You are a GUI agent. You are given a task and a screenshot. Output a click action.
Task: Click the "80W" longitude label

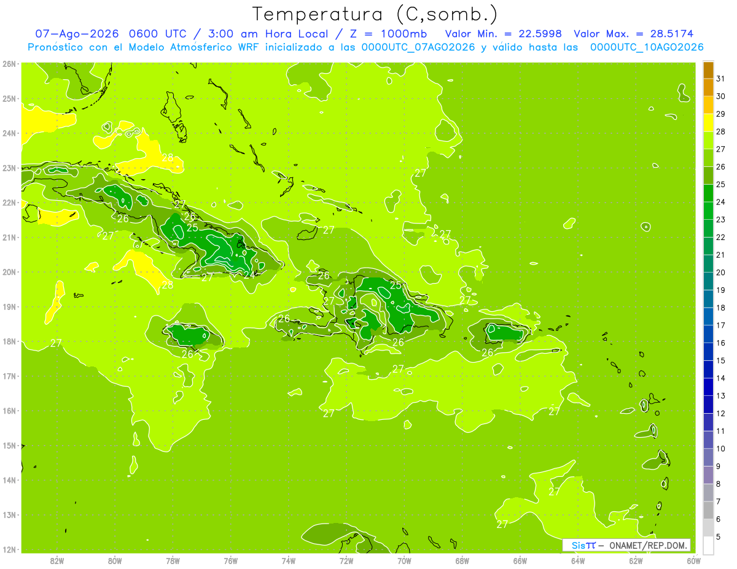click(114, 561)
